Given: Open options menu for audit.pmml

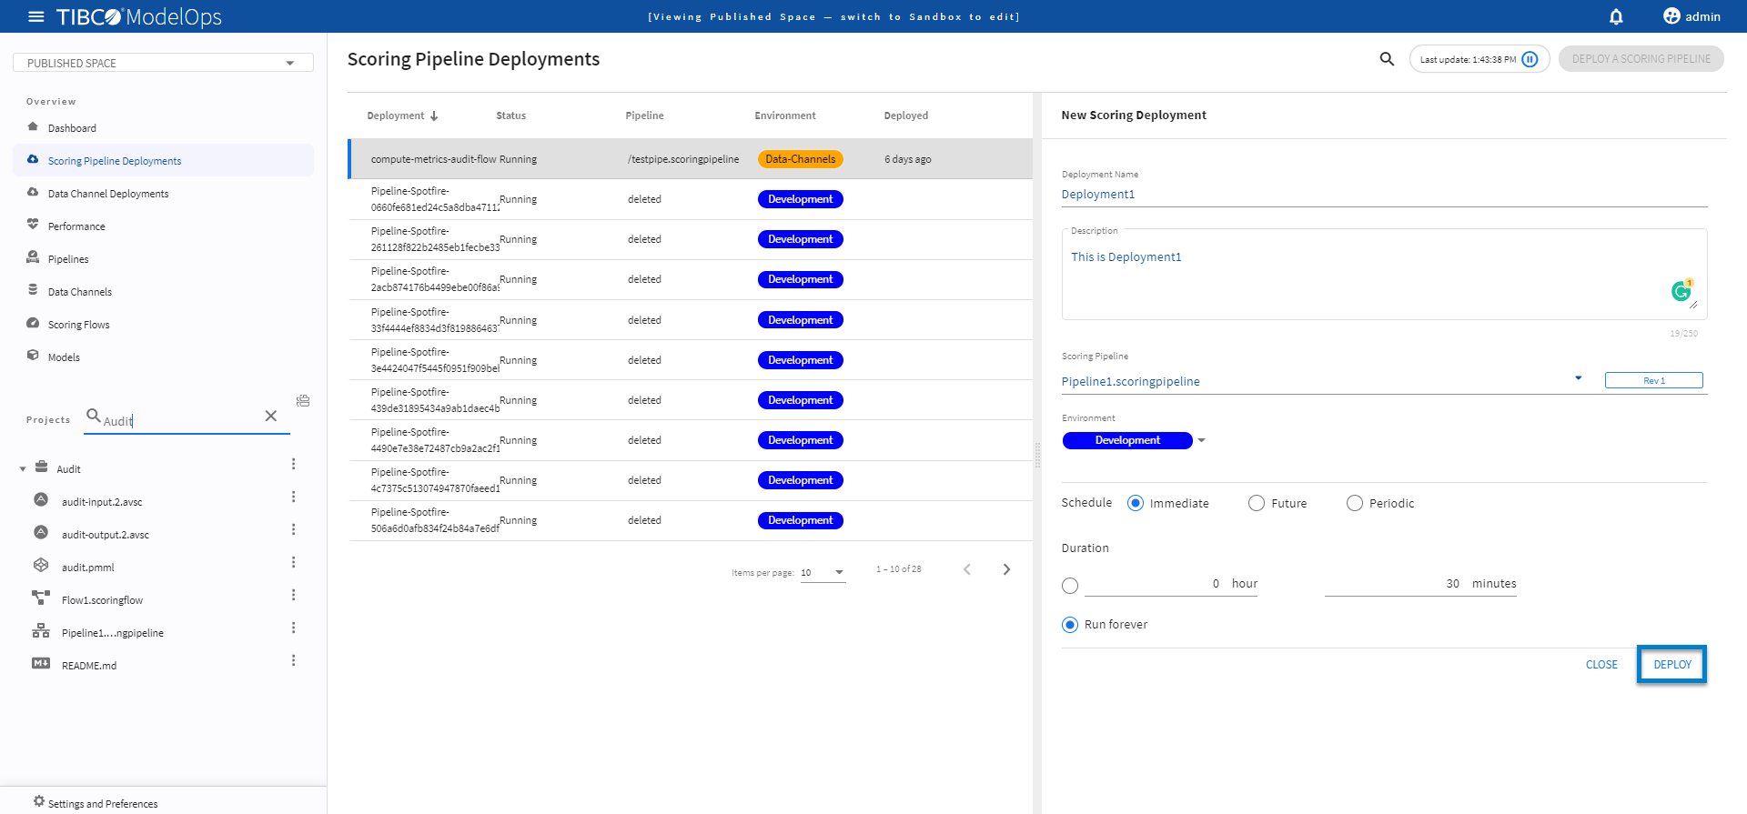Looking at the screenshot, I should coord(293,563).
